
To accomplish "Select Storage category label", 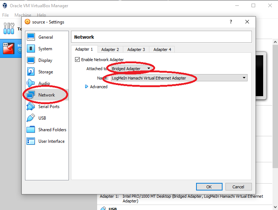I will [x=46, y=72].
